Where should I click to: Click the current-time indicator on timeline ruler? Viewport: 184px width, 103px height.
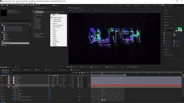tap(102, 74)
